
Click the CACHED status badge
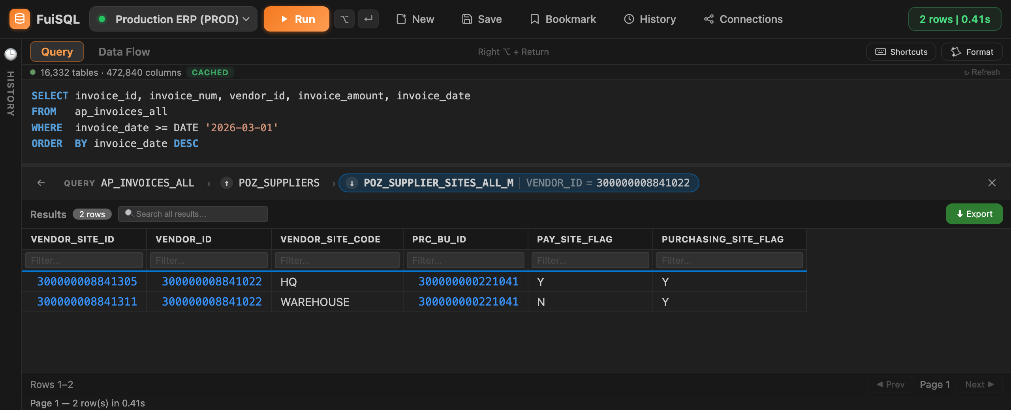point(210,72)
